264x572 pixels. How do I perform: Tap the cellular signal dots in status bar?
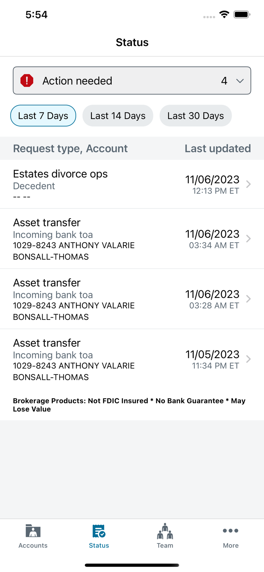[x=209, y=17]
